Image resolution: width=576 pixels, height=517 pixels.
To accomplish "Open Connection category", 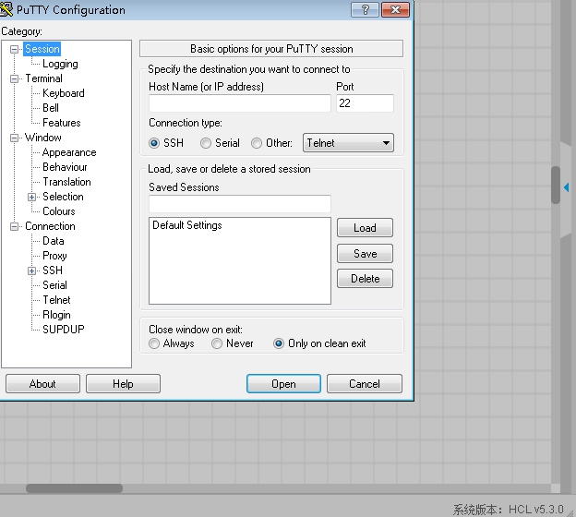I will click(x=50, y=226).
